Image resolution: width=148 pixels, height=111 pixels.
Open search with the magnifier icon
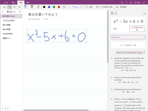tap(20, 12)
